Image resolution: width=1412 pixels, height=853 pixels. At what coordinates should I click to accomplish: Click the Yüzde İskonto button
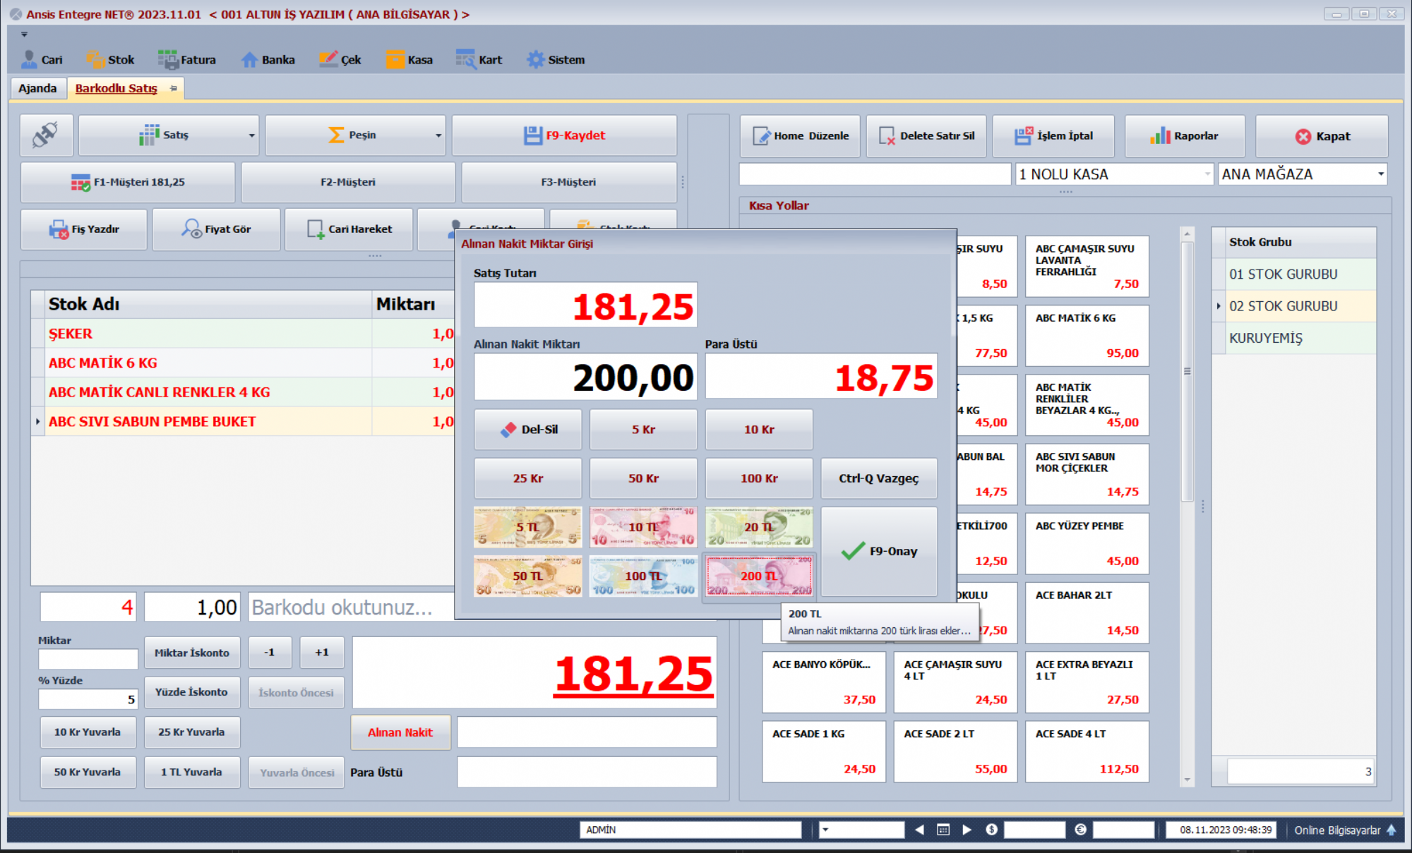[192, 692]
